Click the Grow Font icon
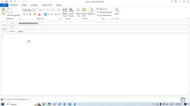The height and width of the screenshot is (106, 190). [x=41, y=10]
